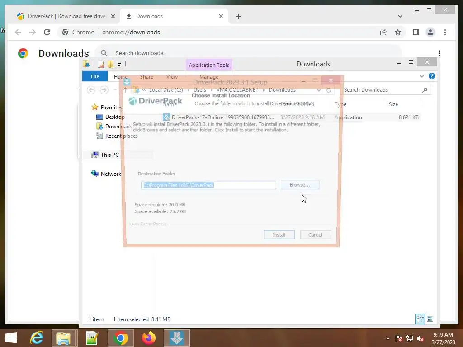Open Internet Explorer from taskbar
This screenshot has width=463, height=347.
point(37,338)
